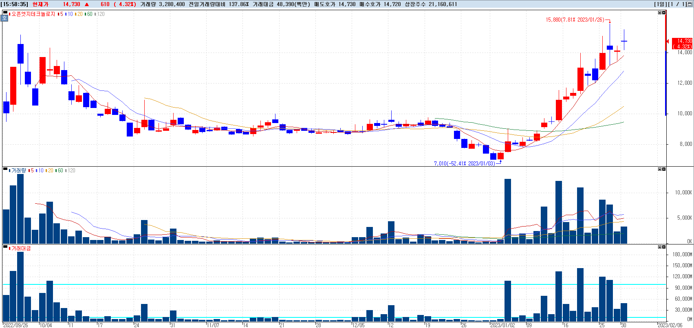Click the 2023/02/06 end date label
Viewport: 694px width, 328px height.
point(670,325)
